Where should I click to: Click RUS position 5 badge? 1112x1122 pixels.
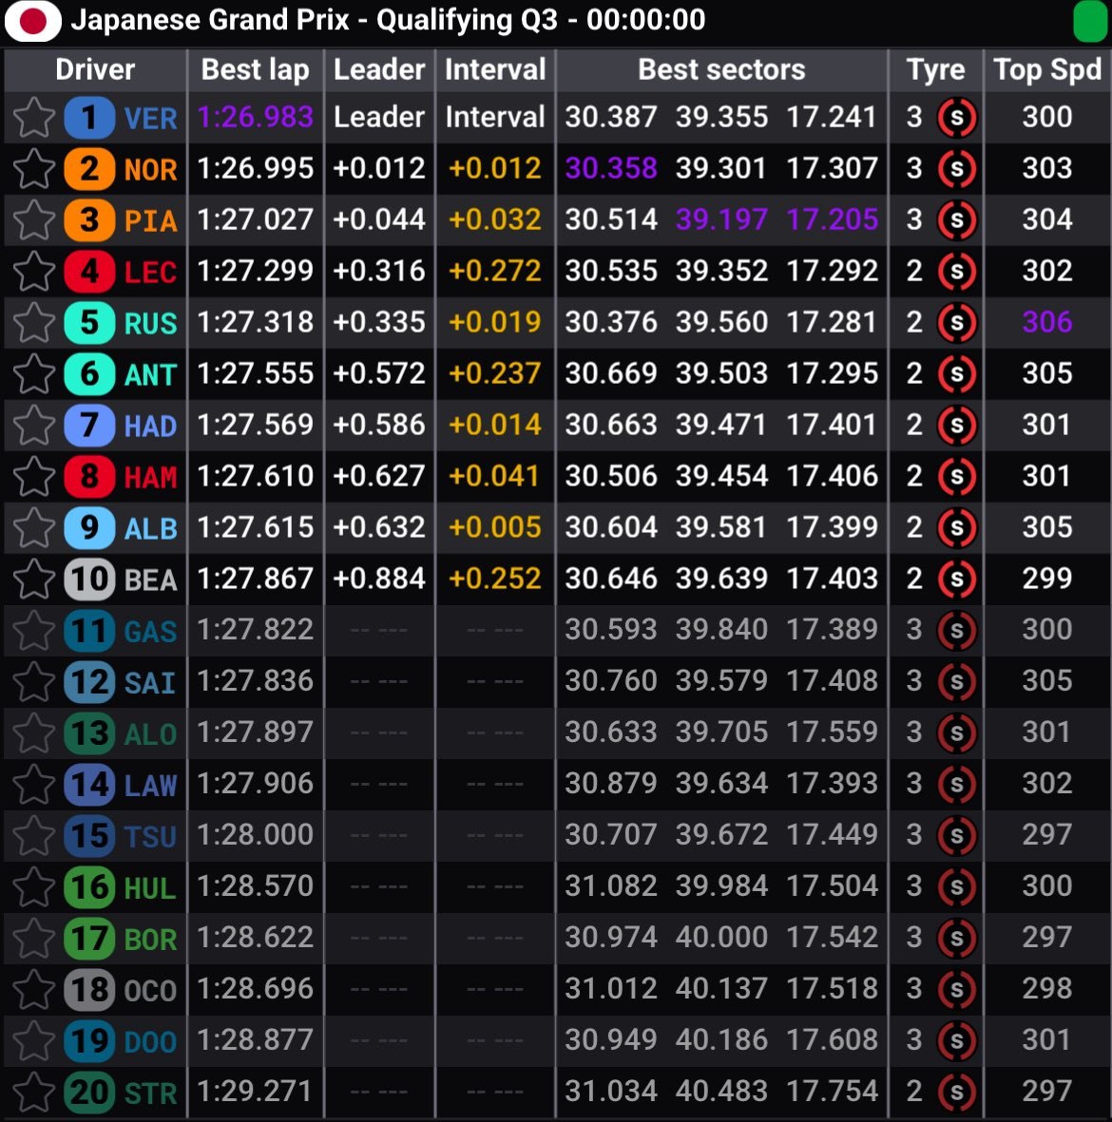tap(89, 323)
